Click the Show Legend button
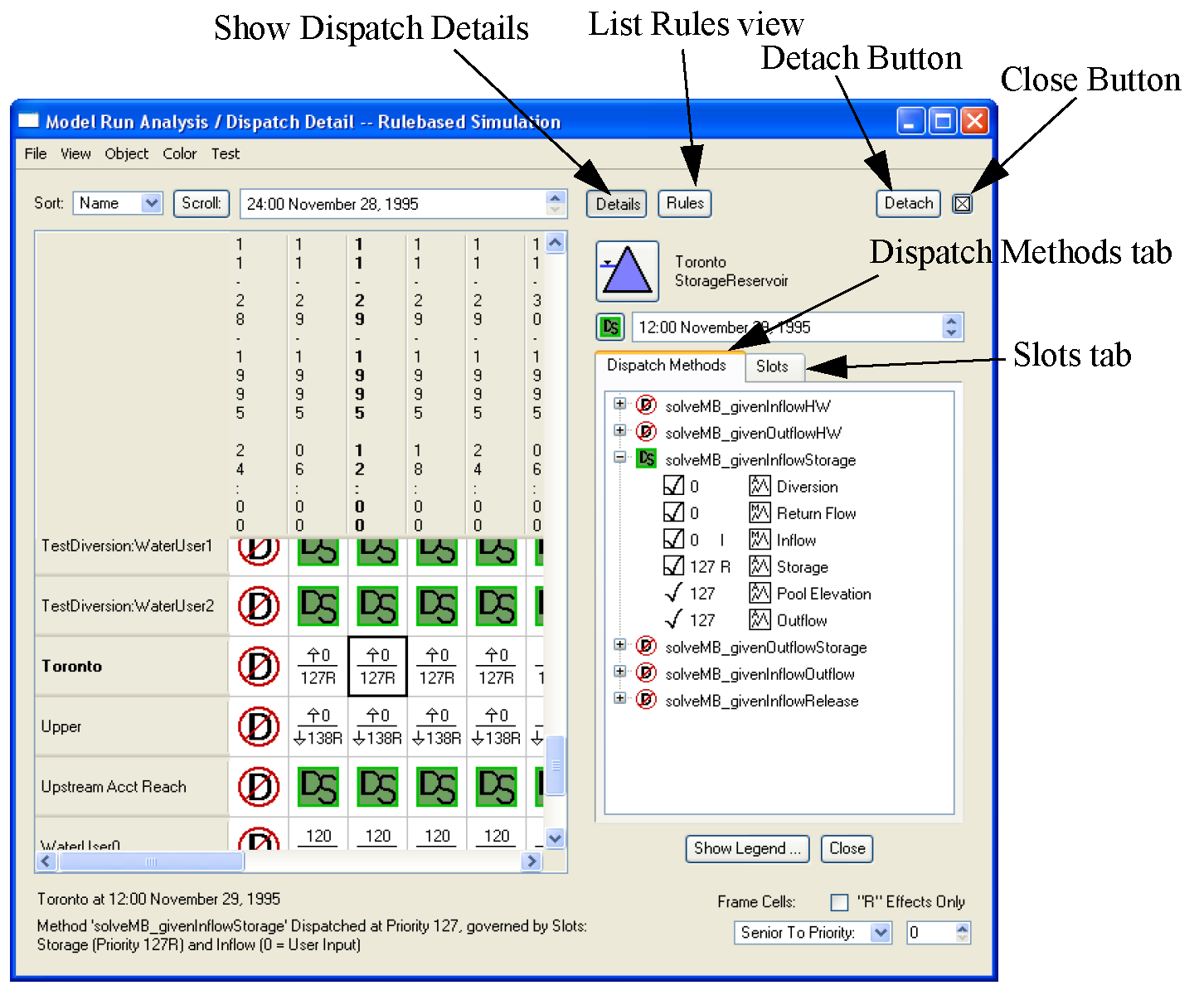The height and width of the screenshot is (995, 1199). click(748, 848)
